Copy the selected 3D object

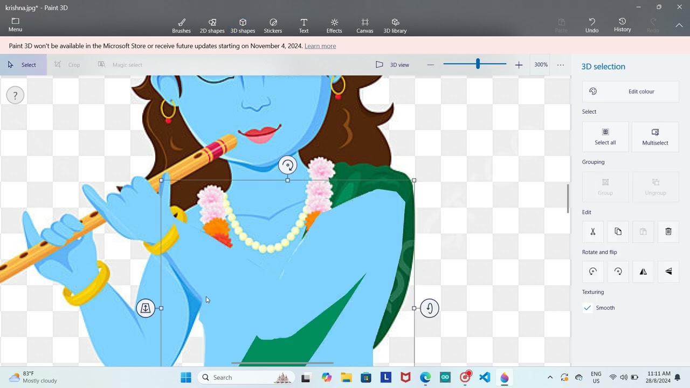[x=618, y=232]
